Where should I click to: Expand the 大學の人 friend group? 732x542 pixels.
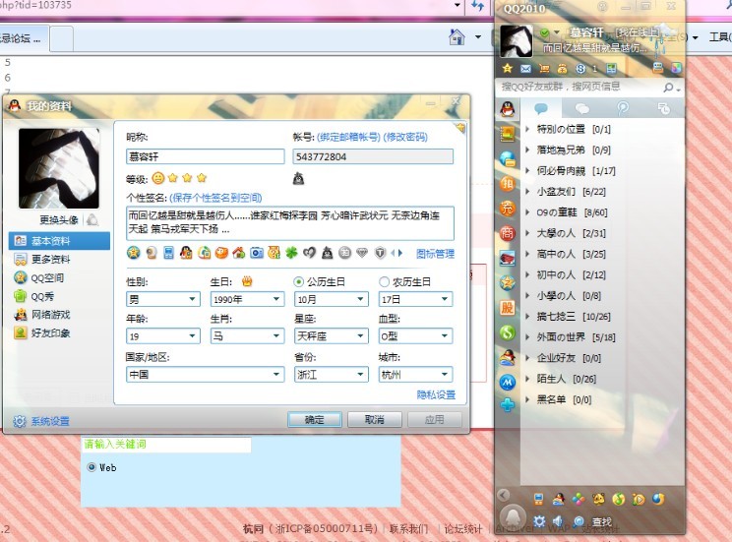527,233
